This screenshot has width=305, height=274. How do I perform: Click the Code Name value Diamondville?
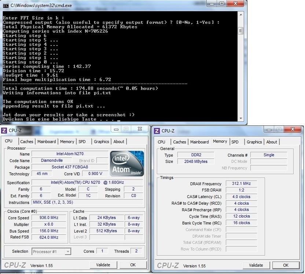(52, 160)
